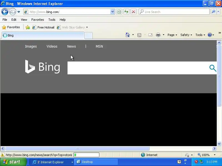Click the blue Help question icon
This screenshot has height=166, width=222.
coord(210,35)
